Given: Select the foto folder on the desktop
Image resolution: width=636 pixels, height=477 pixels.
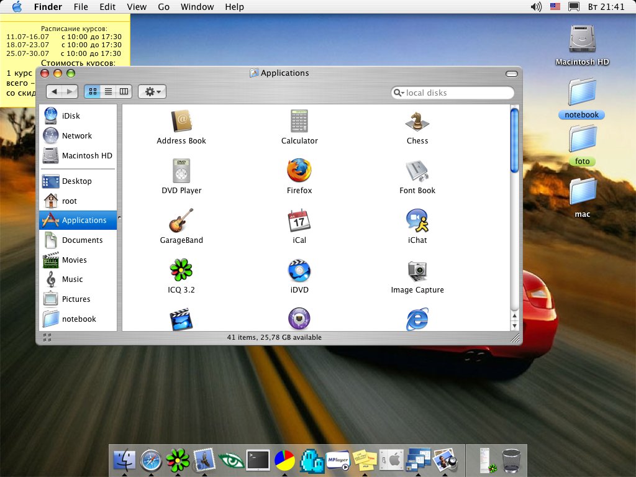Looking at the screenshot, I should click(582, 139).
